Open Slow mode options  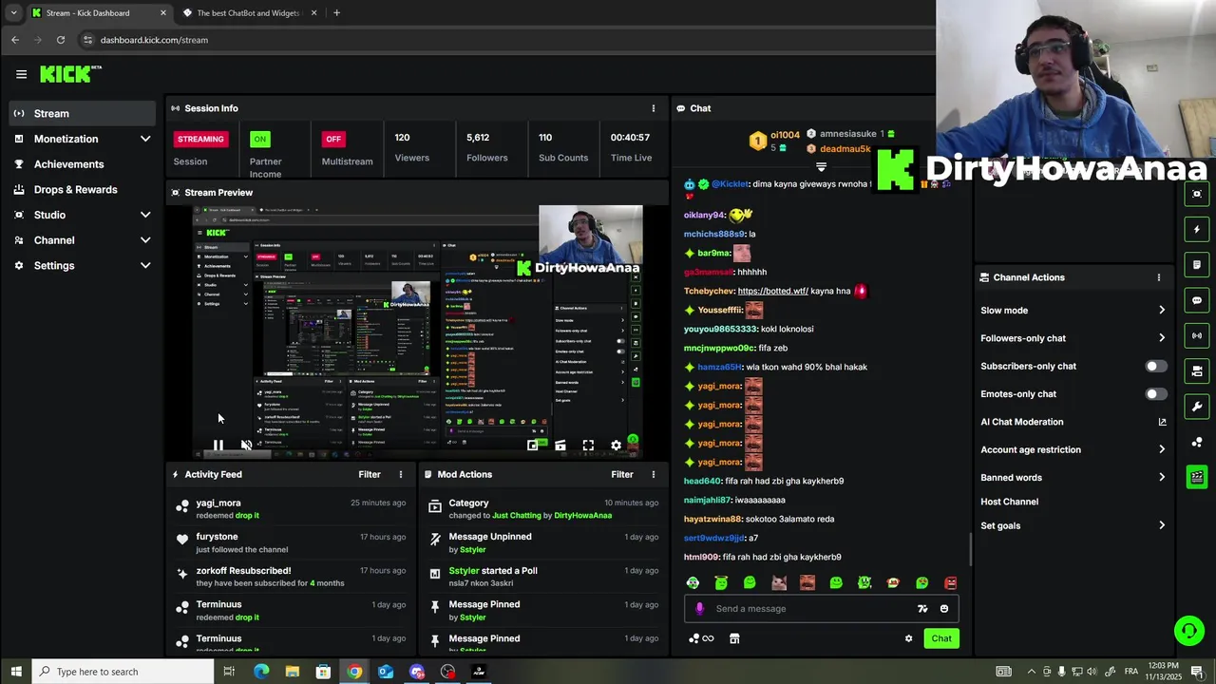coord(1073,311)
